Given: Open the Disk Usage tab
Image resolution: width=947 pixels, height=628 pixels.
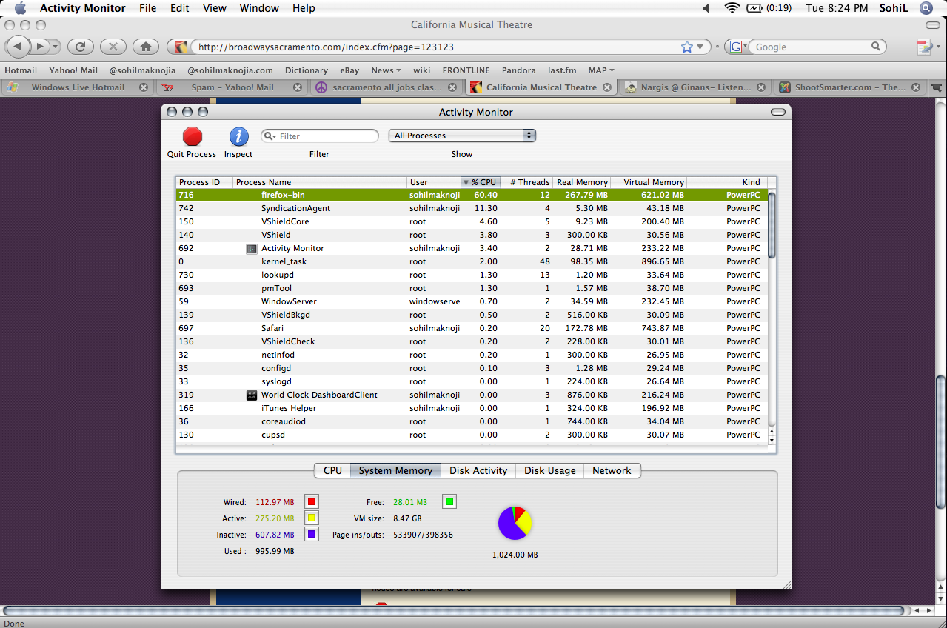Looking at the screenshot, I should pos(550,470).
